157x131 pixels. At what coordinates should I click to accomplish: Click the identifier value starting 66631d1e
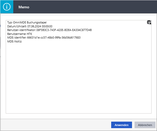point(54,38)
